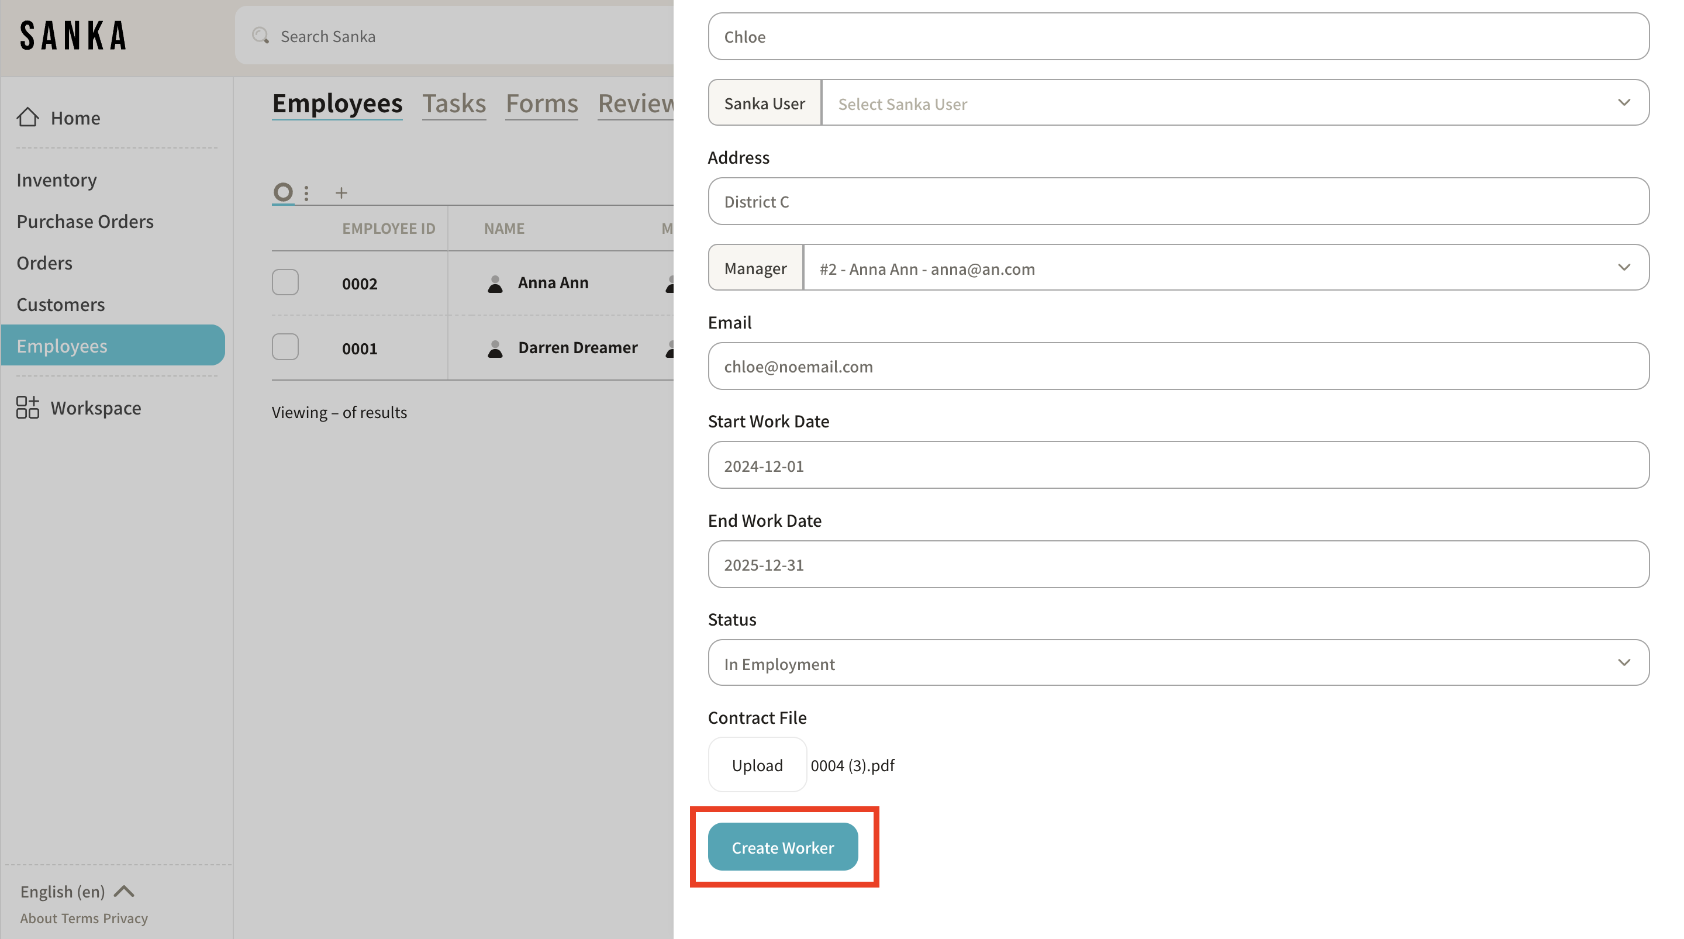Switch to the Forms tab
This screenshot has width=1684, height=939.
(x=541, y=103)
